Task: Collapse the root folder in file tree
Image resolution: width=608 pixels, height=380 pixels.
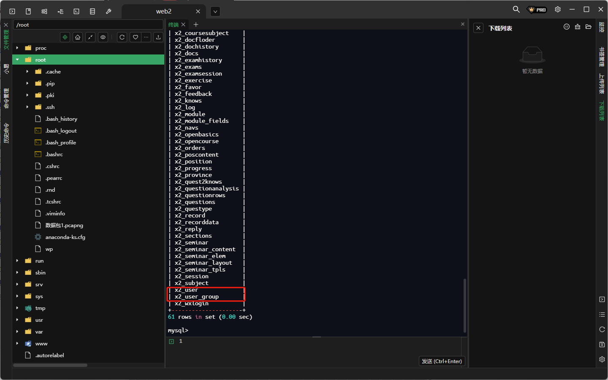Action: (x=17, y=60)
